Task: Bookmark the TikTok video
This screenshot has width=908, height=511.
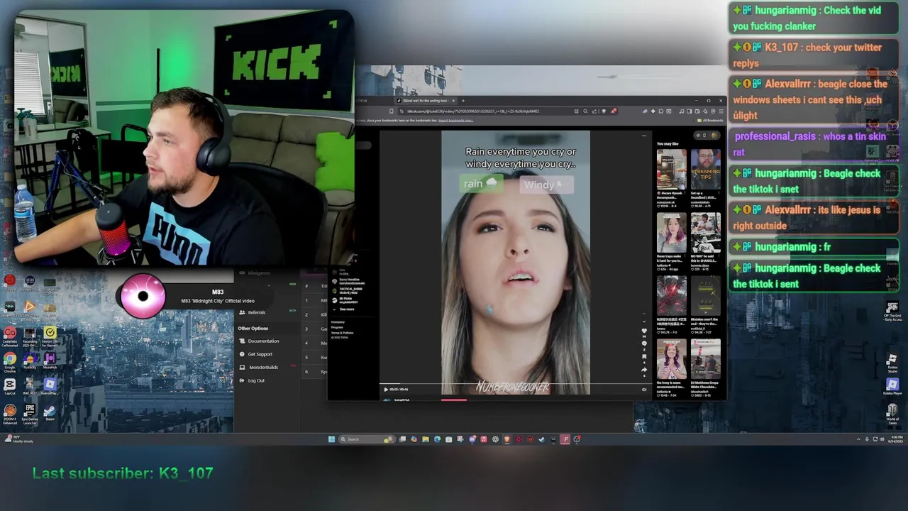Action: point(644,356)
